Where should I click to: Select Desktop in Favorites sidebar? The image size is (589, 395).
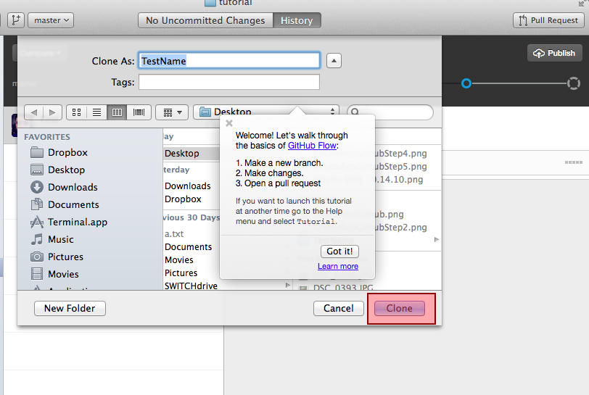(58, 170)
